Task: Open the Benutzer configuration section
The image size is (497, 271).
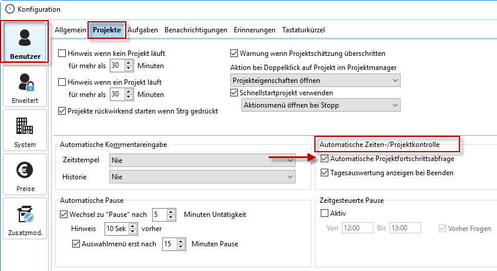Action: tap(25, 42)
